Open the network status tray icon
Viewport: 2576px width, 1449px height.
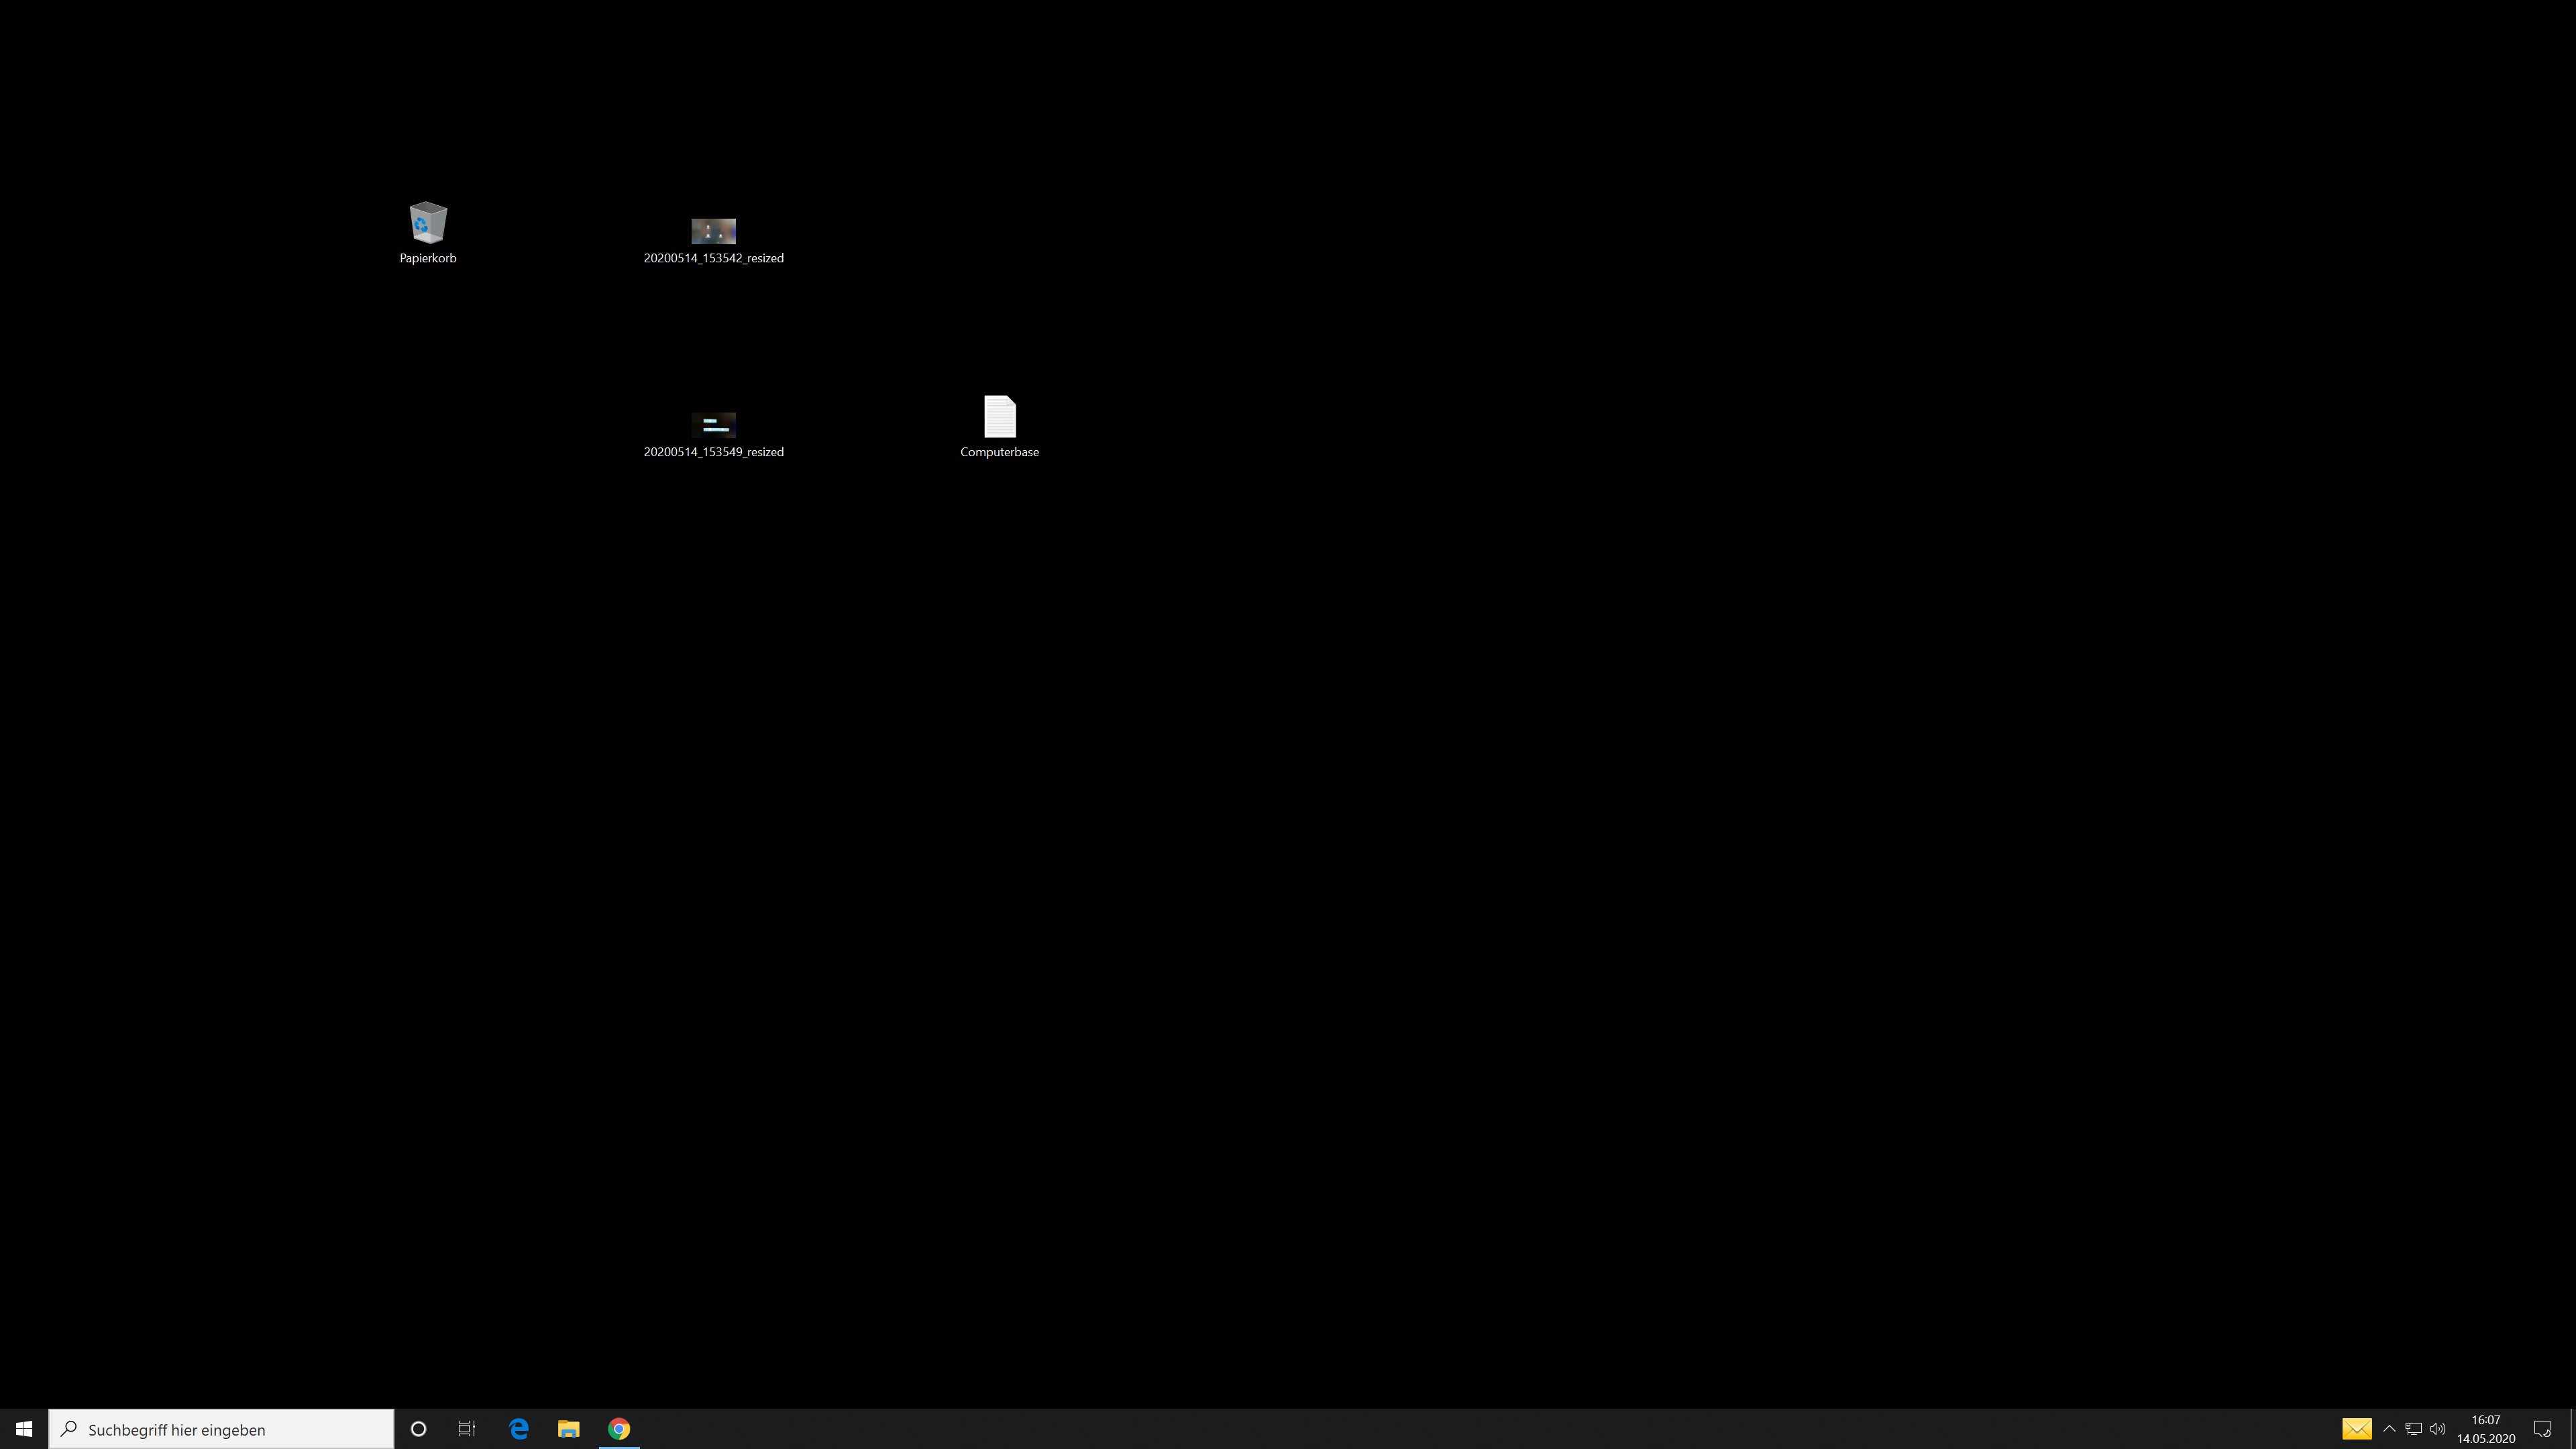[x=2413, y=1429]
